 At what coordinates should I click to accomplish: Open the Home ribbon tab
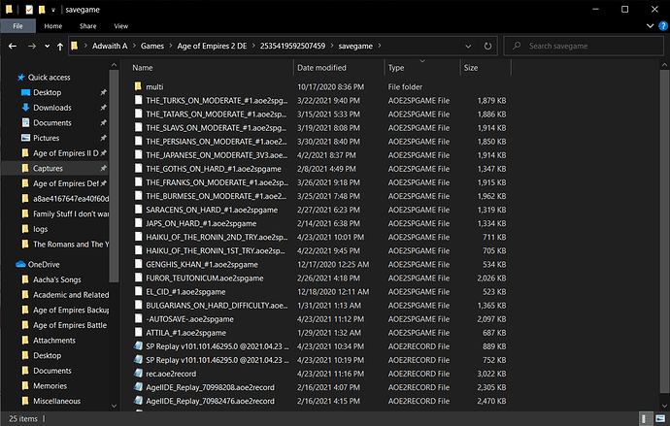point(53,26)
